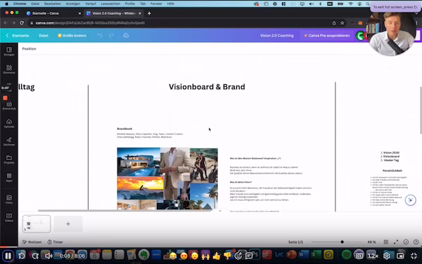Image resolution: width=422 pixels, height=264 pixels.
Task: Undo the last action in Canva
Action: 100,35
